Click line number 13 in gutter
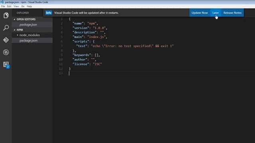 point(61,73)
